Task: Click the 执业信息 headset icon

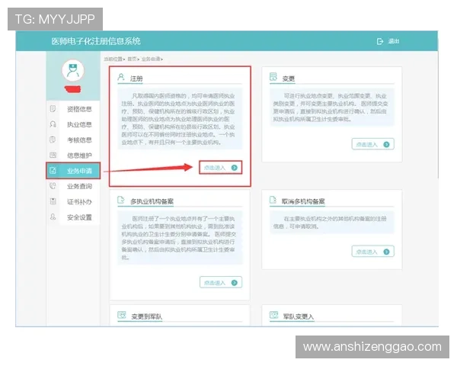Action: click(53, 124)
